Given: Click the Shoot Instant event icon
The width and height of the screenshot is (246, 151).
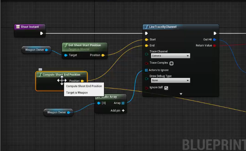Looking at the screenshot, I should pyautogui.click(x=18, y=27).
